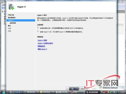The height and width of the screenshot is (94, 126).
Task: Expand first collapsed node in Server Manager tree
Action: coord(3,17)
